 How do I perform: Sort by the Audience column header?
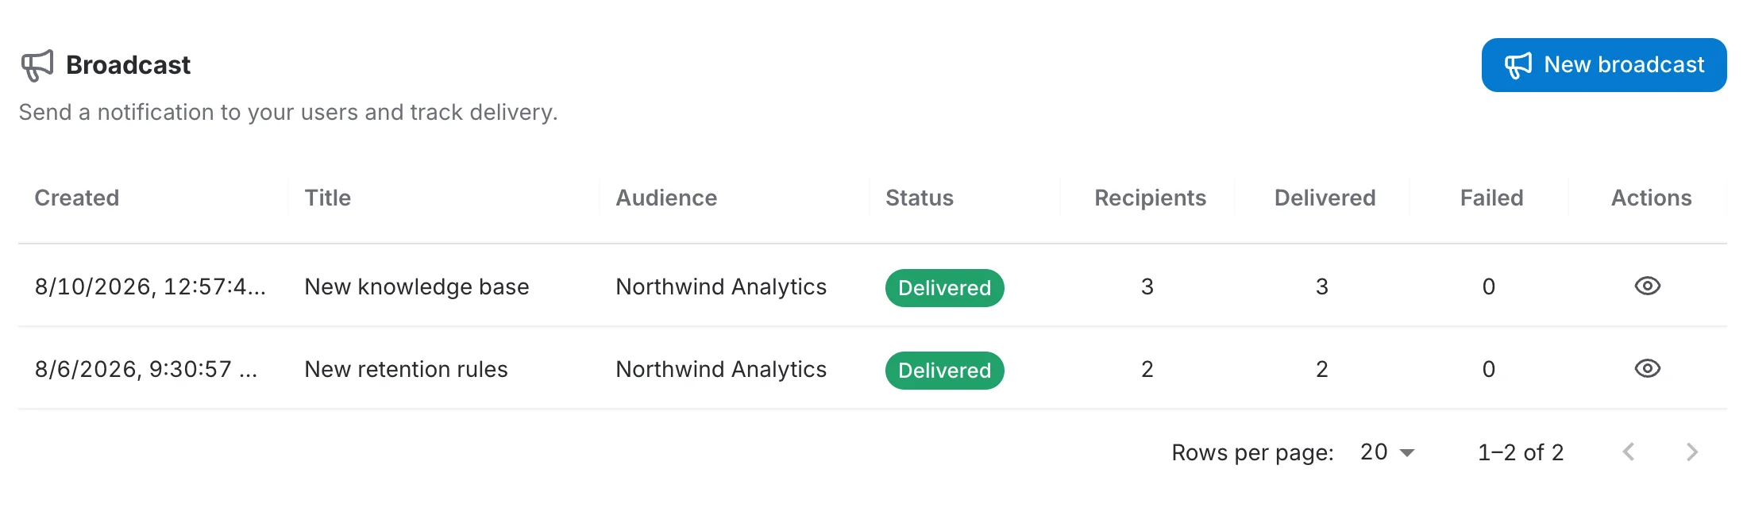[666, 198]
